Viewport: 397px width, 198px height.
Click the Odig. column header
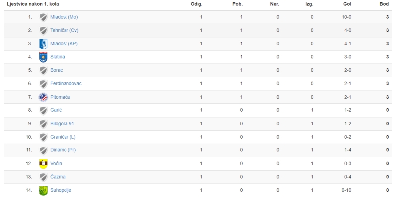pos(197,4)
